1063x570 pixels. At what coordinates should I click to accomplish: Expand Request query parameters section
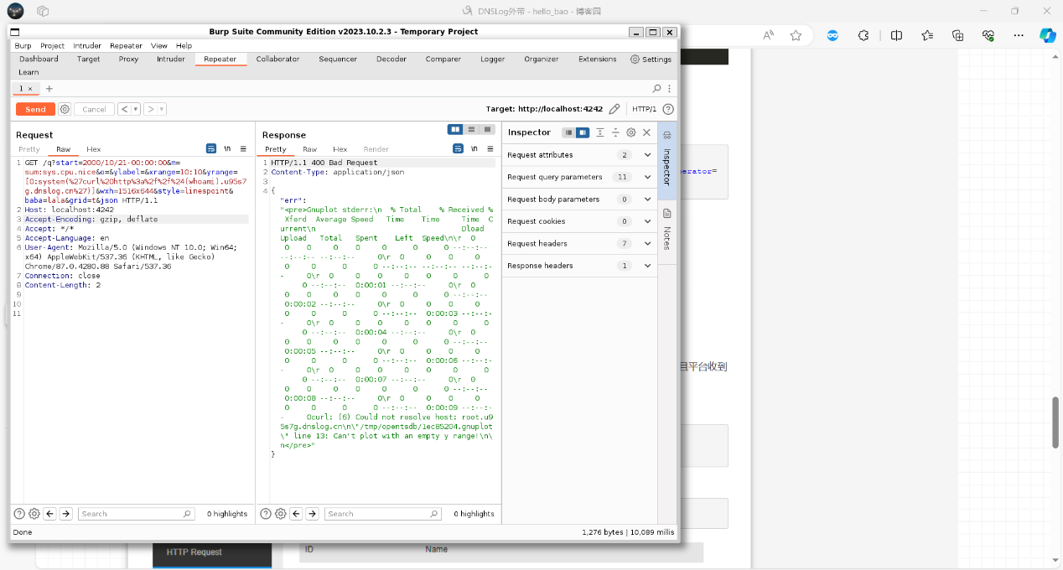(647, 177)
